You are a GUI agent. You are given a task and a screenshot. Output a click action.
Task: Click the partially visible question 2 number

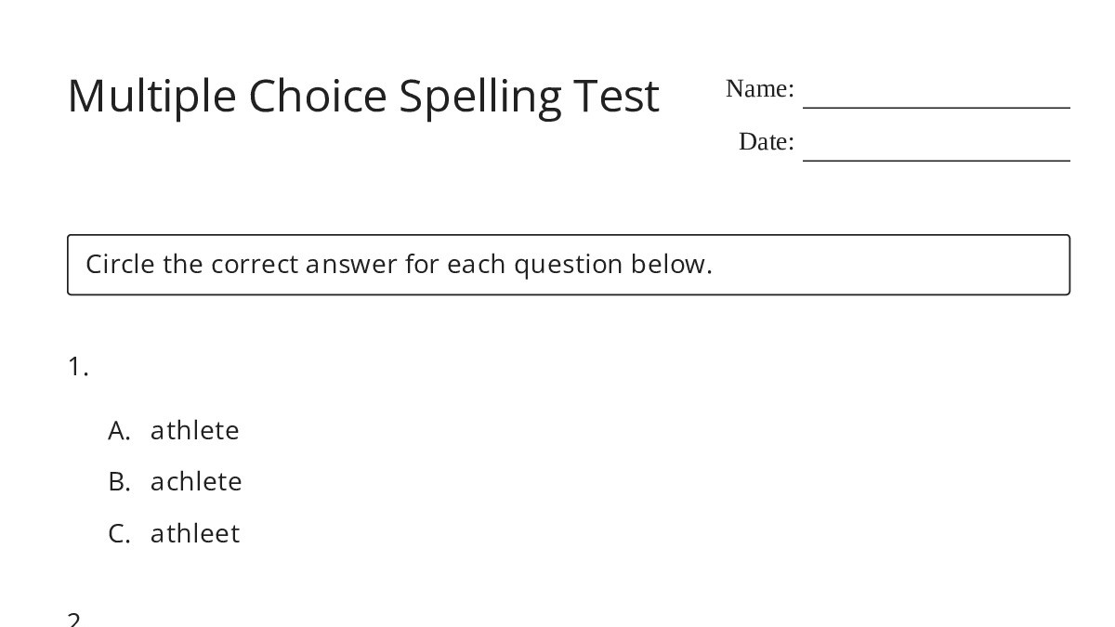(75, 620)
